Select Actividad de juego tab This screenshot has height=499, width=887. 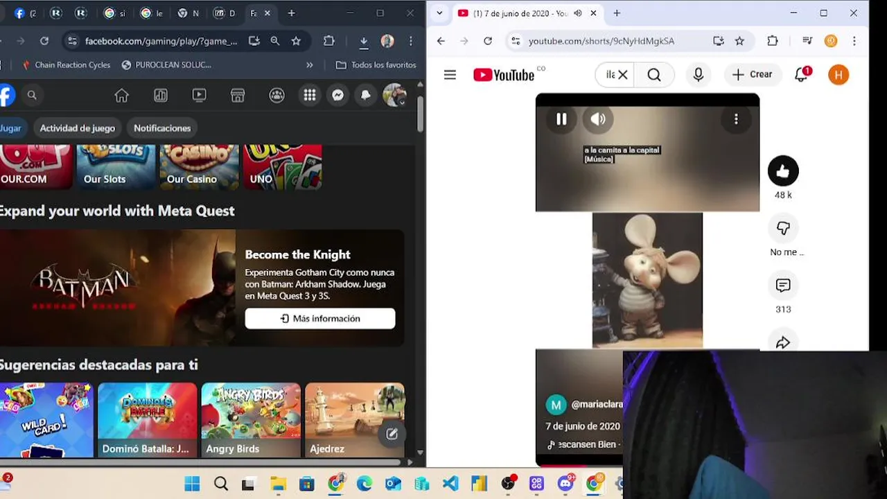(77, 128)
